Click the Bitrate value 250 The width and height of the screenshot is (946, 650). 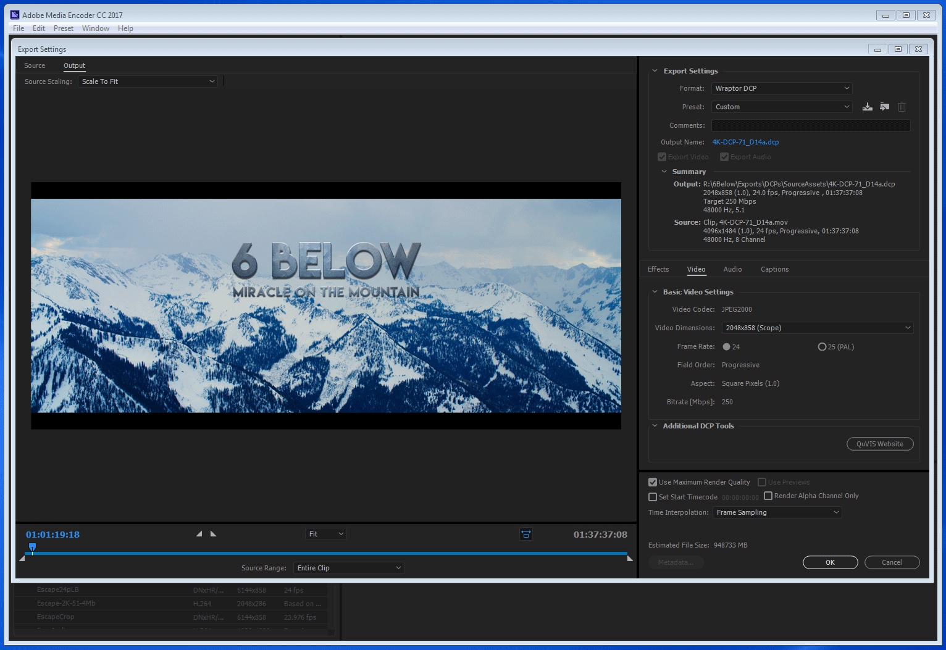[727, 402]
